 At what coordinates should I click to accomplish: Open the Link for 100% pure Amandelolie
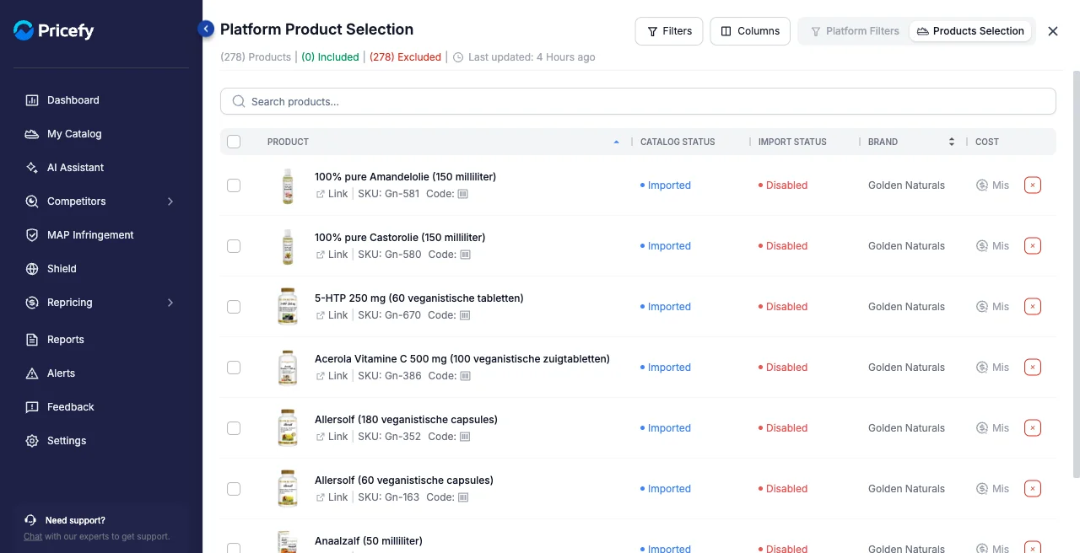(x=332, y=194)
